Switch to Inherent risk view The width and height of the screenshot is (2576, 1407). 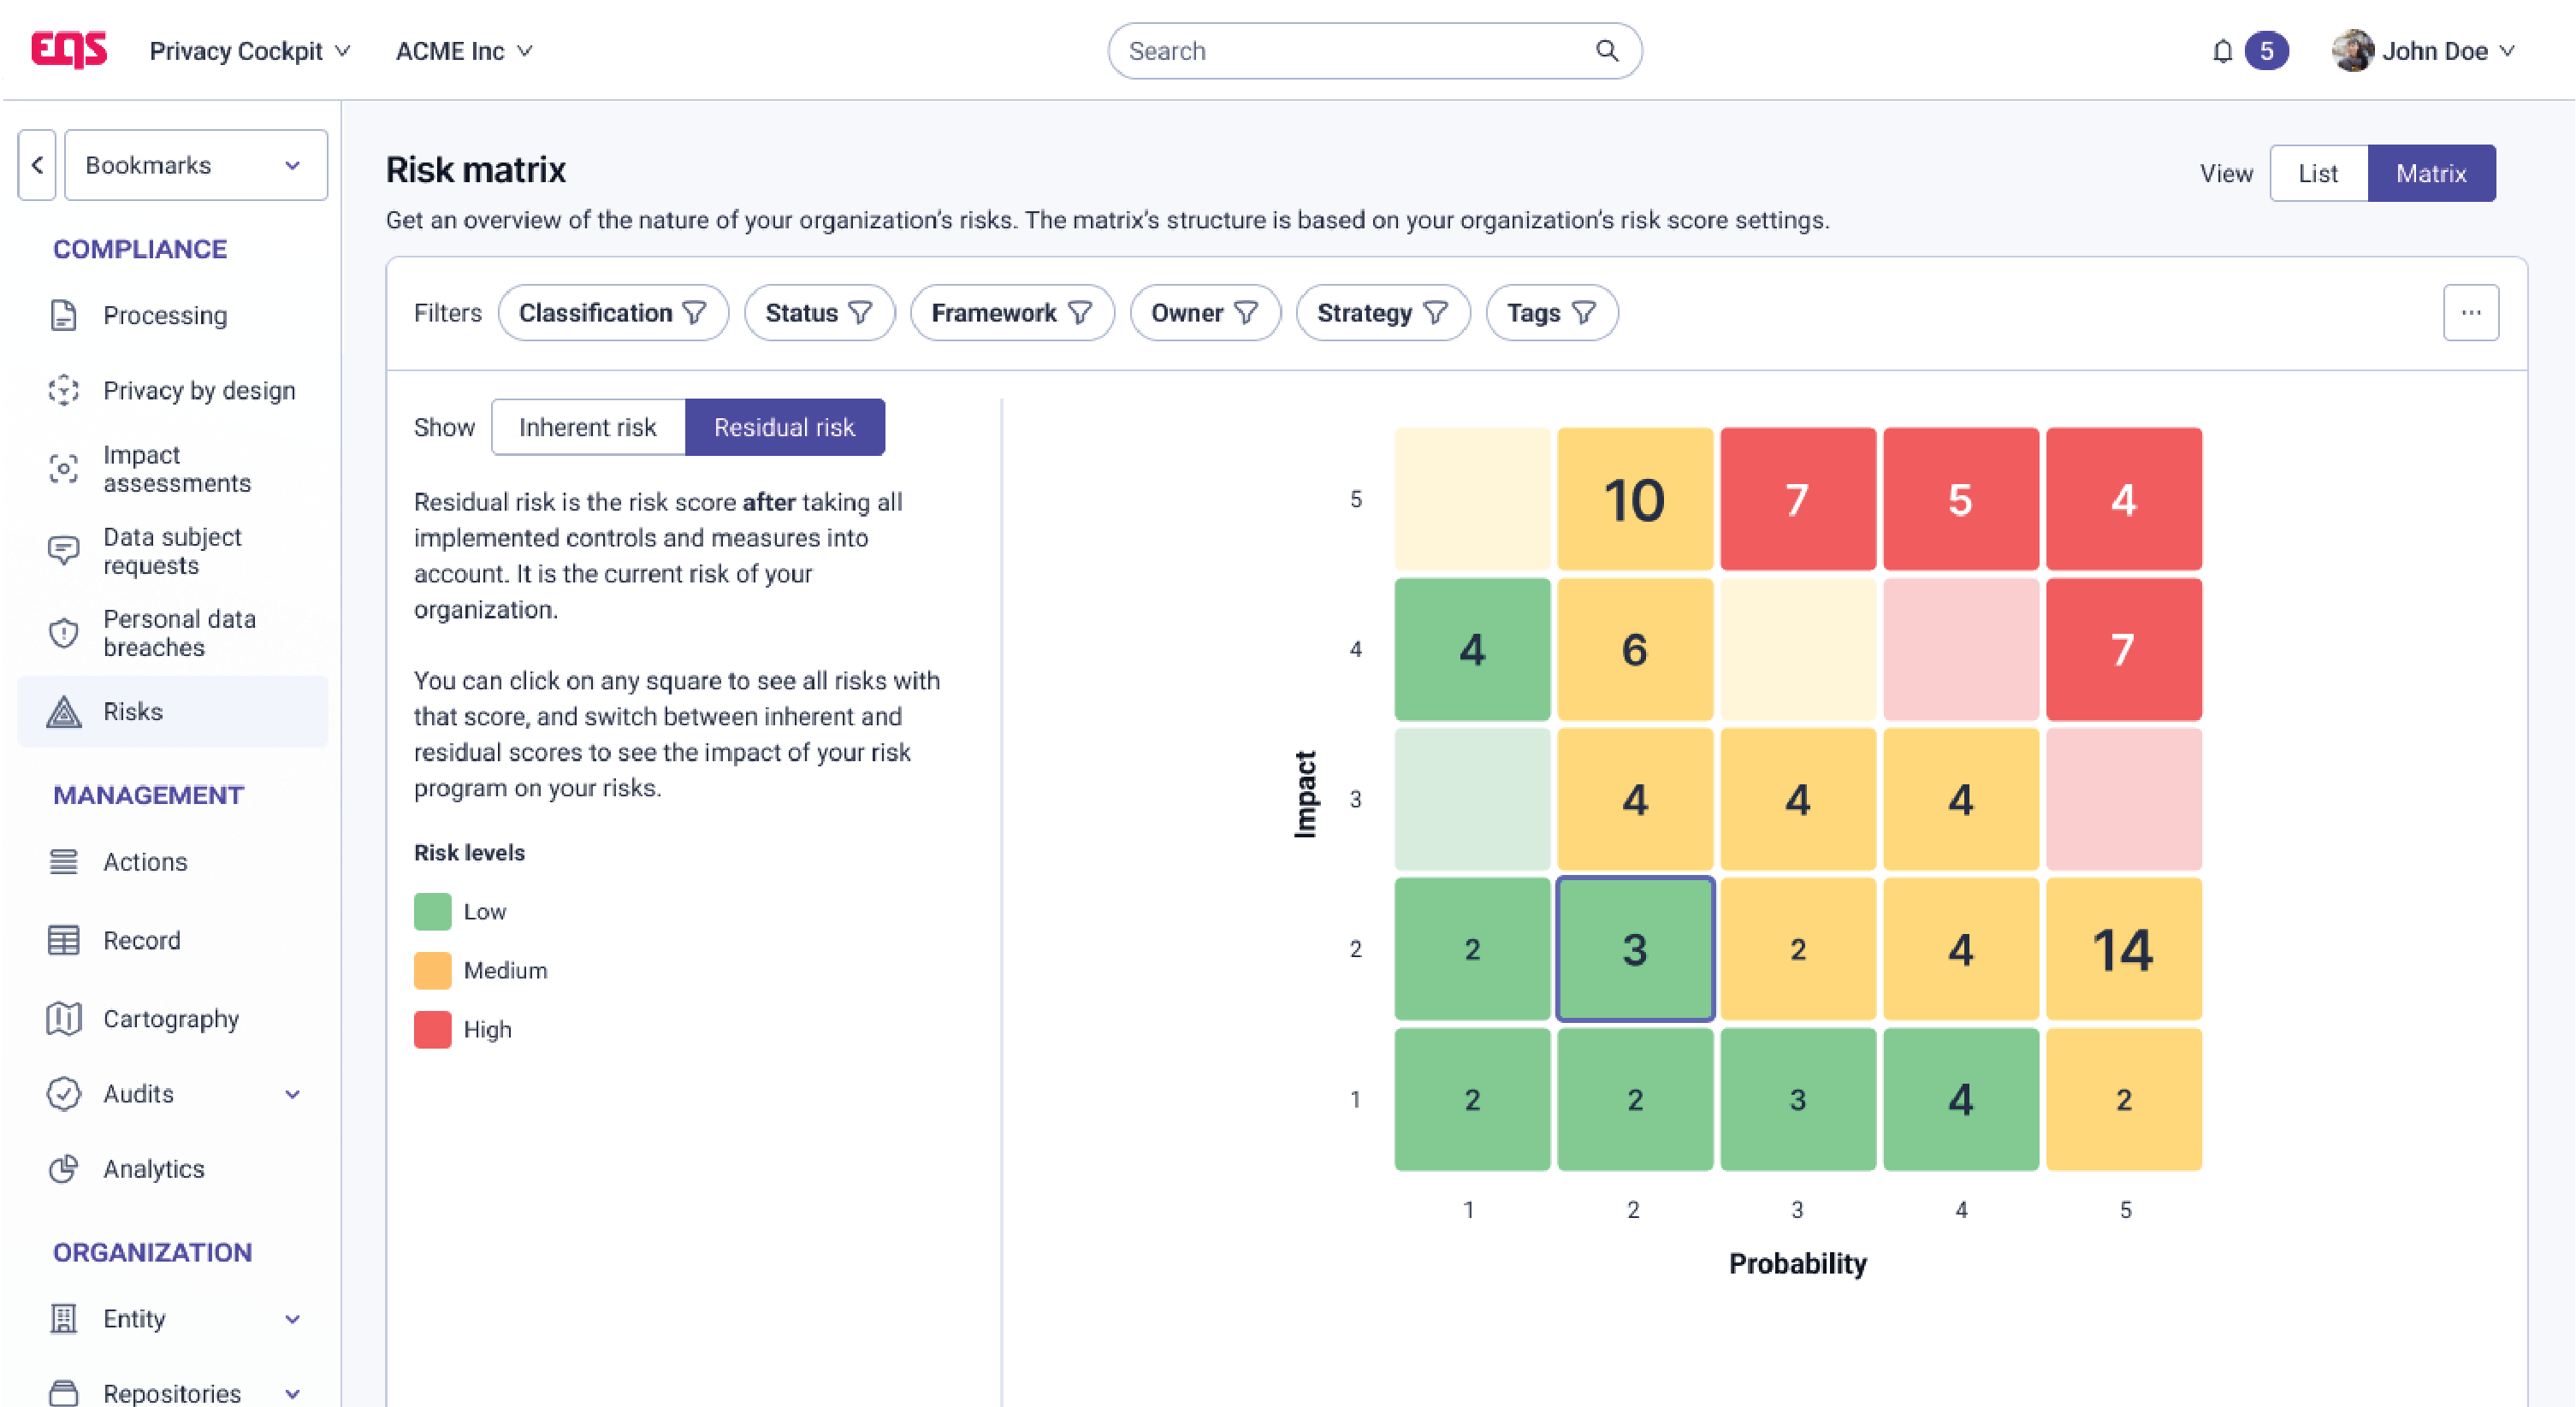[587, 427]
